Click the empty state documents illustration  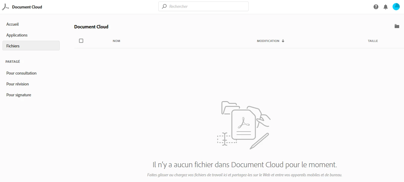(244, 125)
